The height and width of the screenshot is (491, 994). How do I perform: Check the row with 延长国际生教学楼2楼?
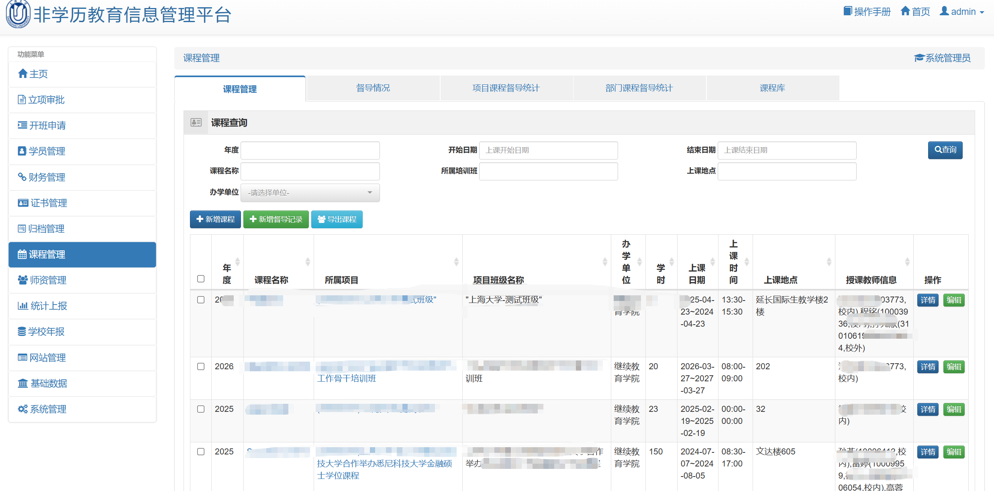201,300
